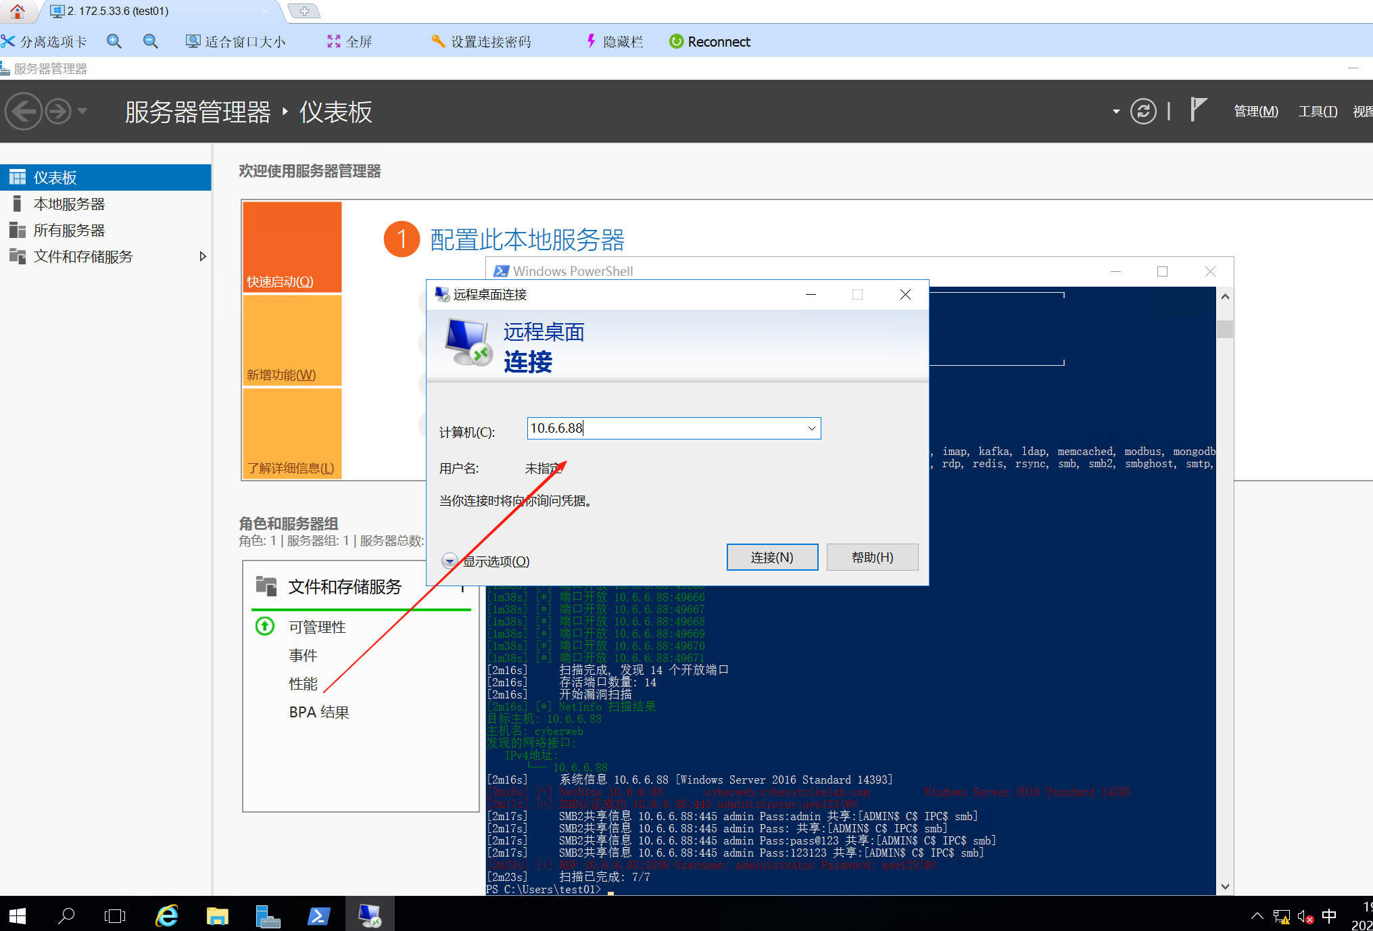
Task: Select Local Server in sidebar
Action: coord(69,204)
